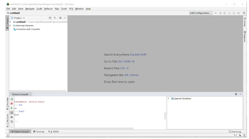Open the Python Console gear settings
Viewport: 249px width, 139px height.
[236, 94]
